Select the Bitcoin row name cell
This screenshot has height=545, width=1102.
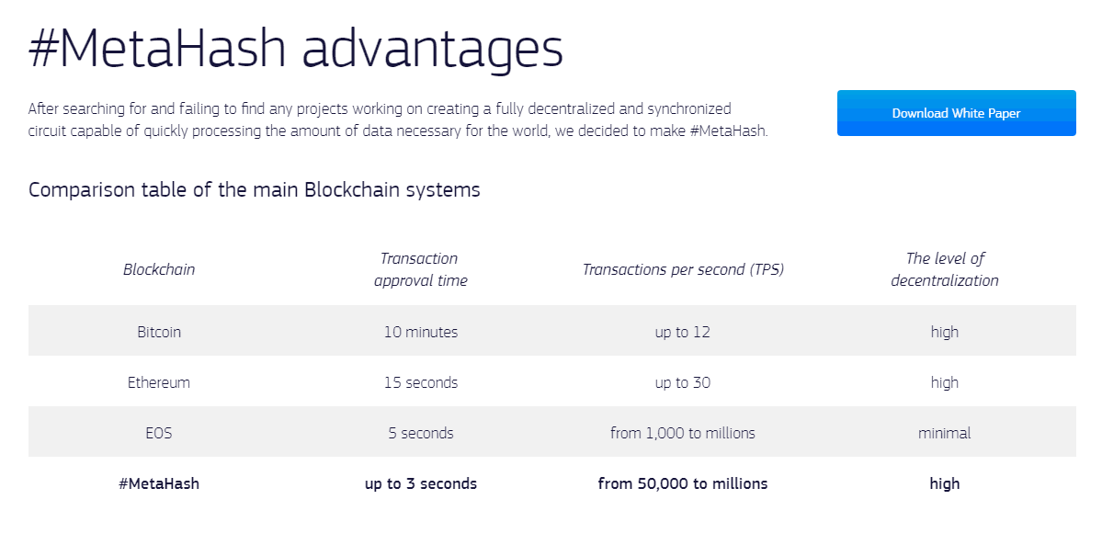pyautogui.click(x=159, y=331)
